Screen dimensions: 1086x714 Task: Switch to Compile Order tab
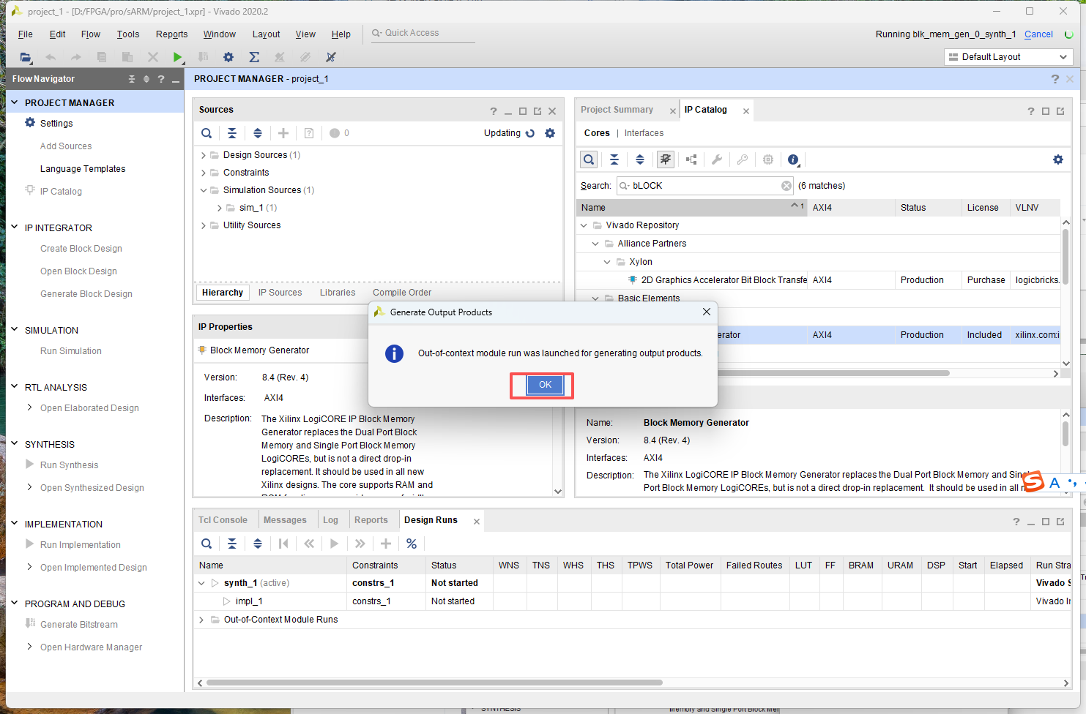(x=402, y=293)
